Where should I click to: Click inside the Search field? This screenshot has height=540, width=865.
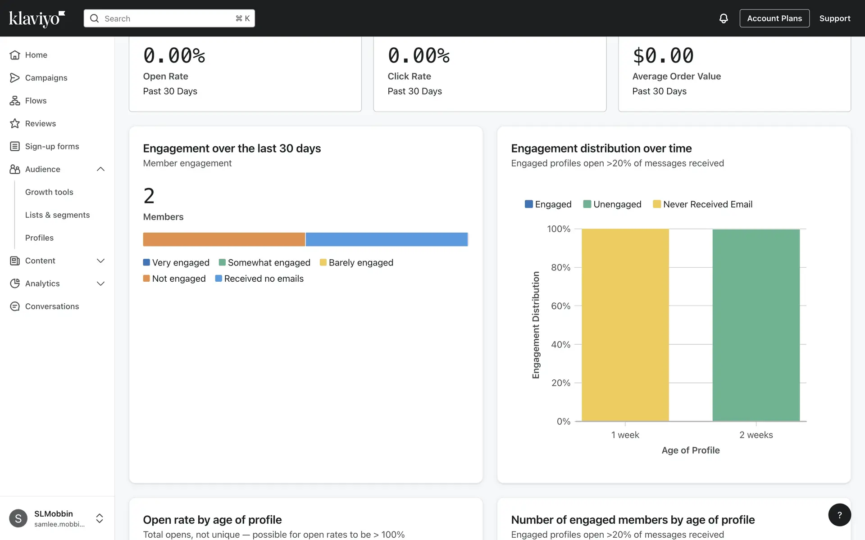167,18
